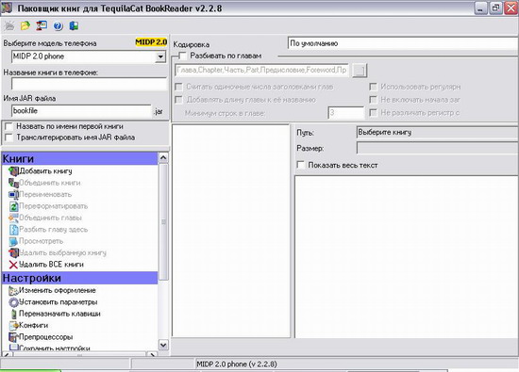Click the yellow MIDP 2.0 badge
This screenshot has width=519, height=372.
[x=151, y=42]
